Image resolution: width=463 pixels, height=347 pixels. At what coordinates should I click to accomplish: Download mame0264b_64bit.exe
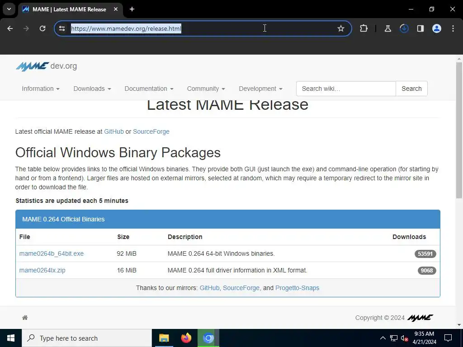[52, 253]
